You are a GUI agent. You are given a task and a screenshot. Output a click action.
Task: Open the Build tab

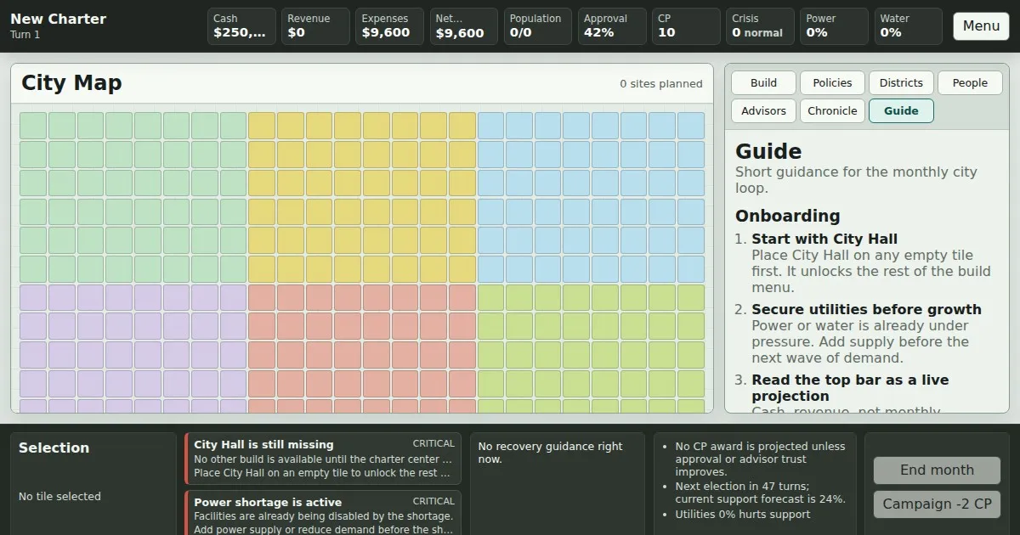coord(763,82)
